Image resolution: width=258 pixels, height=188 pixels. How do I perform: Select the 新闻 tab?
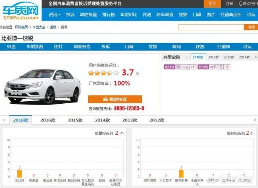pos(177,47)
